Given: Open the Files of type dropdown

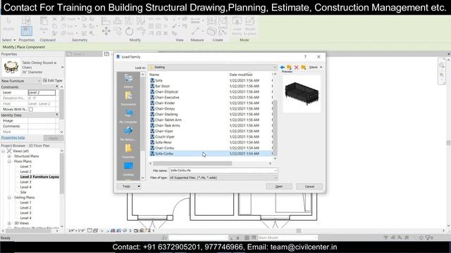Looking at the screenshot, I should tap(223, 178).
